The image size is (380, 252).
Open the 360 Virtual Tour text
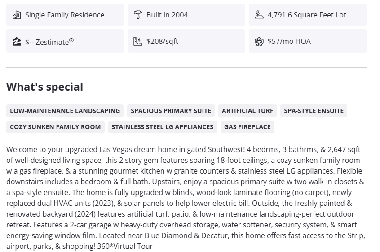tap(127, 246)
